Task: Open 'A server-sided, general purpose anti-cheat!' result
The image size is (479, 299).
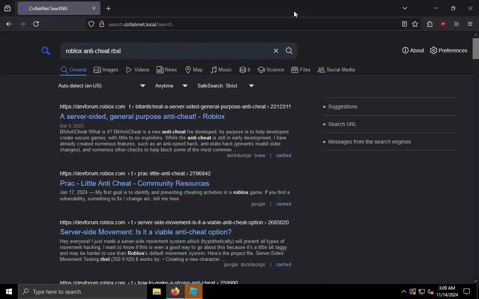Action: pyautogui.click(x=142, y=116)
